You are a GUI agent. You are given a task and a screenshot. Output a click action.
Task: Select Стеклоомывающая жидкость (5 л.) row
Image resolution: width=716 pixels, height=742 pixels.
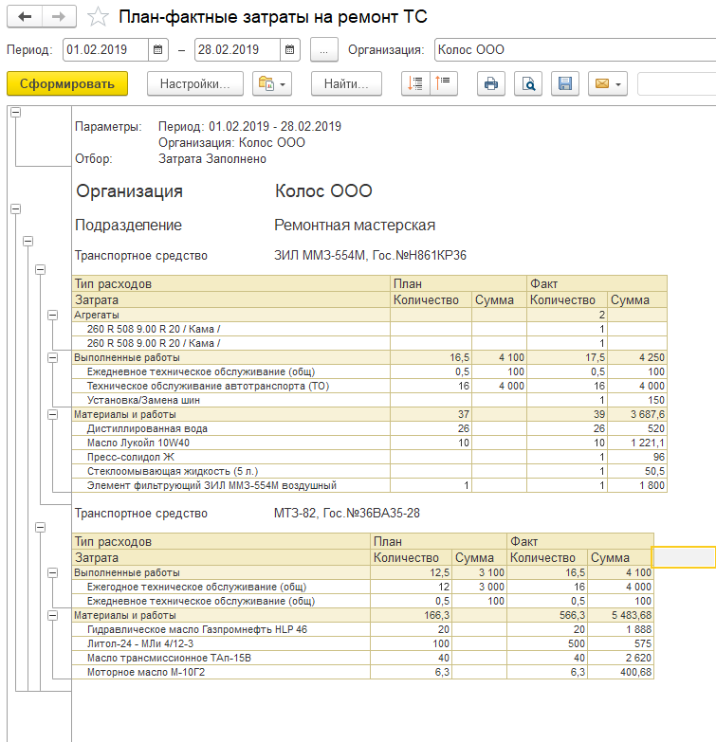369,471
